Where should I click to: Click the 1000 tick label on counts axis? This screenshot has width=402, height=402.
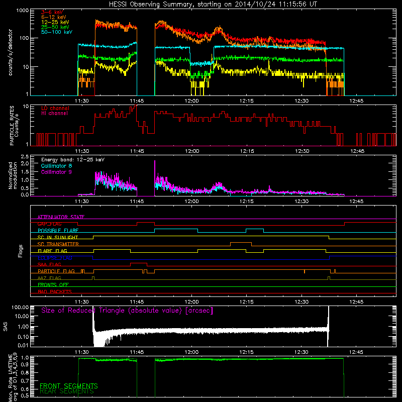pos(23,11)
